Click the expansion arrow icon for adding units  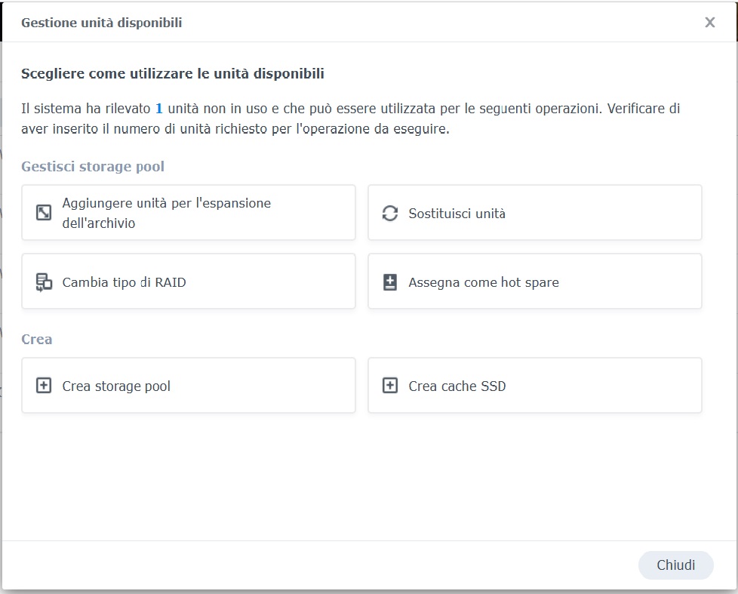(44, 213)
